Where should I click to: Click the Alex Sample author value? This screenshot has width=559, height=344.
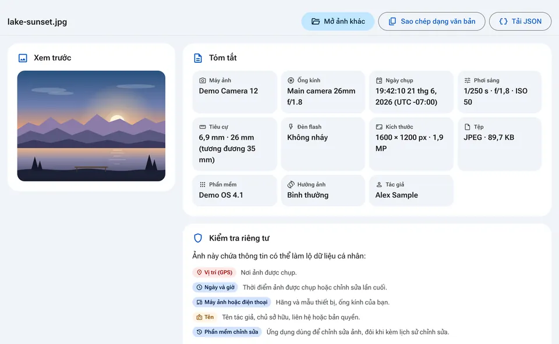coord(397,195)
